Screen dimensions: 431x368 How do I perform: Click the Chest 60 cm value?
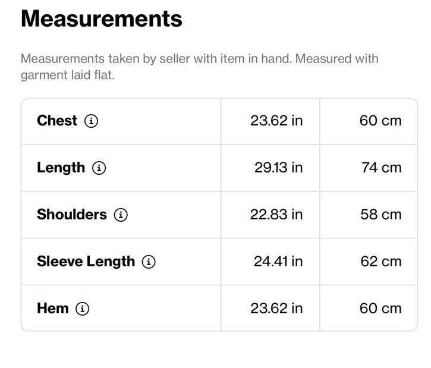click(x=380, y=121)
